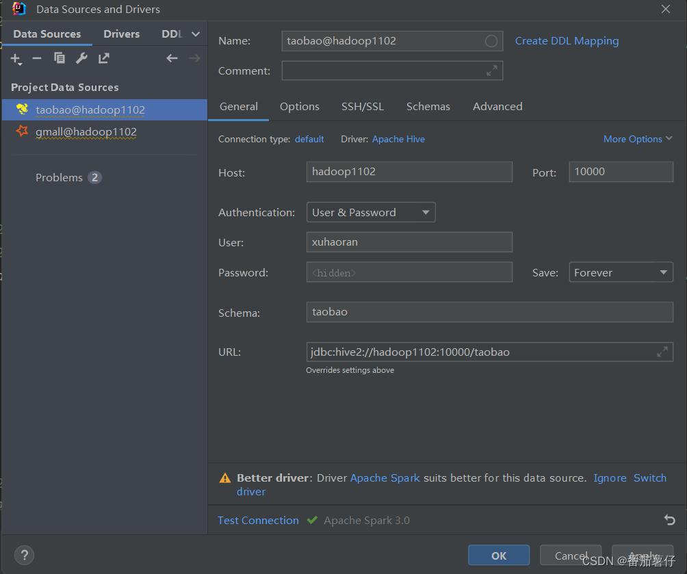Click Apache Spark 3.0 status text

tap(367, 520)
